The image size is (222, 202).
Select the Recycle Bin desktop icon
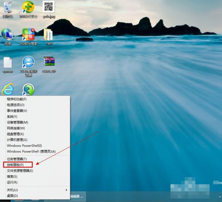[8, 9]
